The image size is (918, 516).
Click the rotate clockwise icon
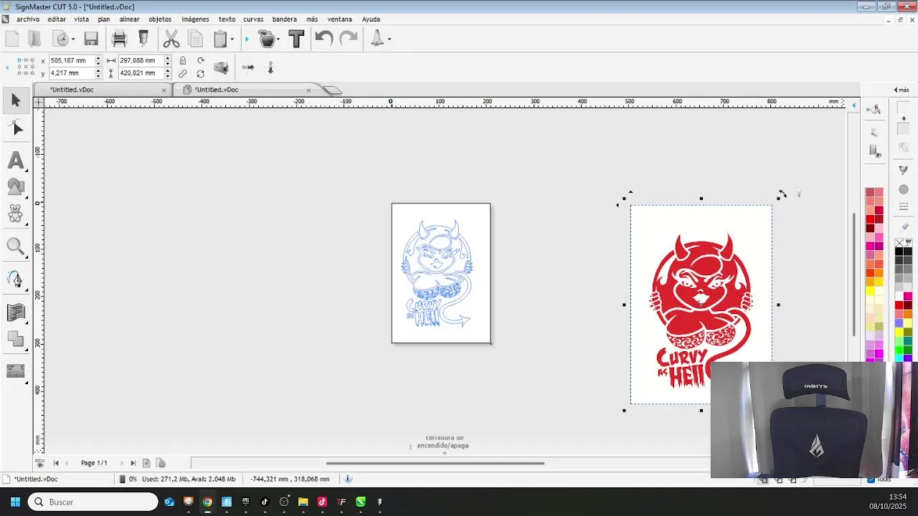(x=201, y=60)
